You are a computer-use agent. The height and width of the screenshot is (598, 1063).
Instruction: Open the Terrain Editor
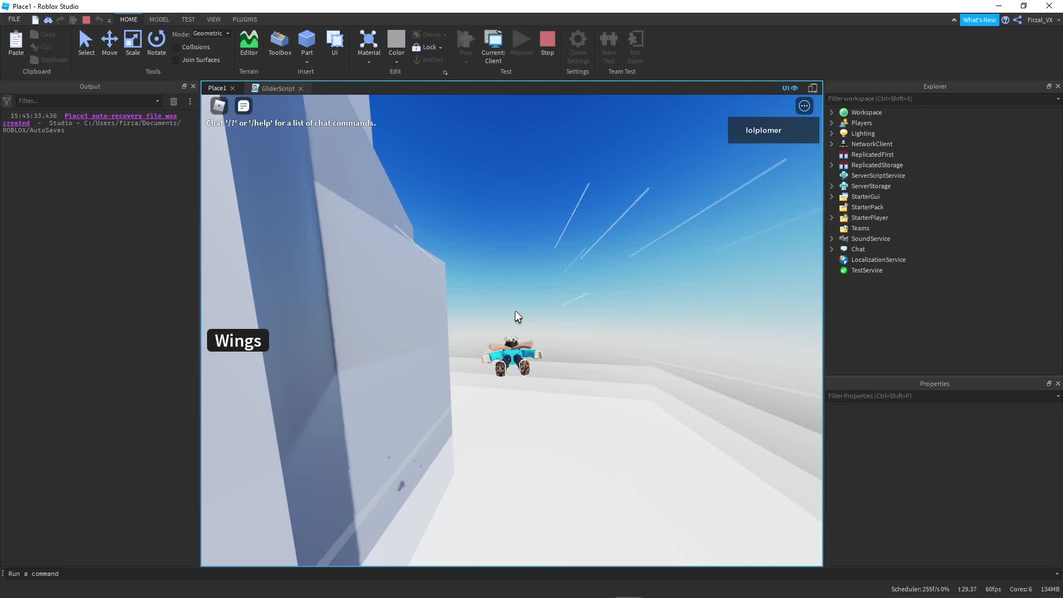249,43
